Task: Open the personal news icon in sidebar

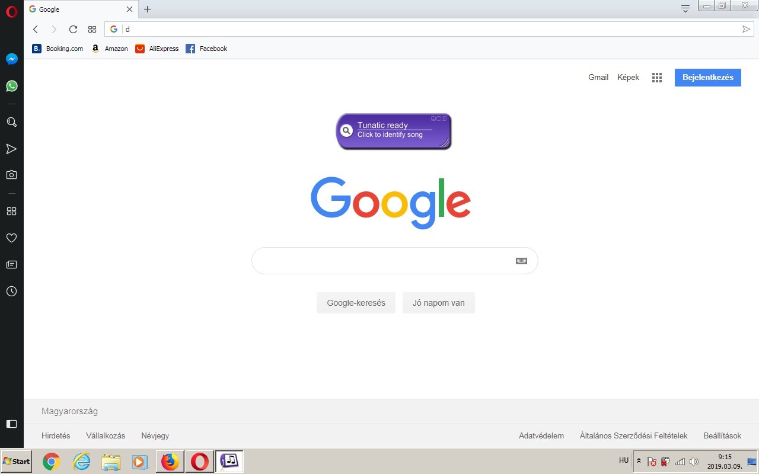Action: (x=12, y=264)
